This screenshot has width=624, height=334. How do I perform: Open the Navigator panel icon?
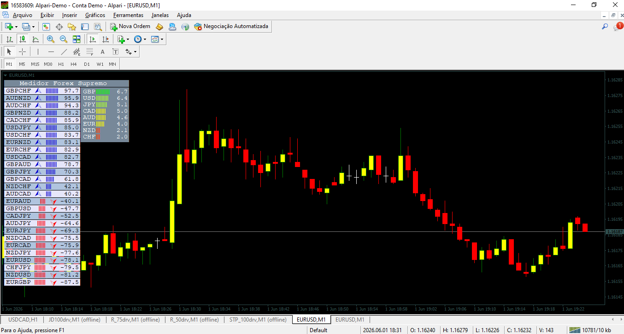pos(72,27)
